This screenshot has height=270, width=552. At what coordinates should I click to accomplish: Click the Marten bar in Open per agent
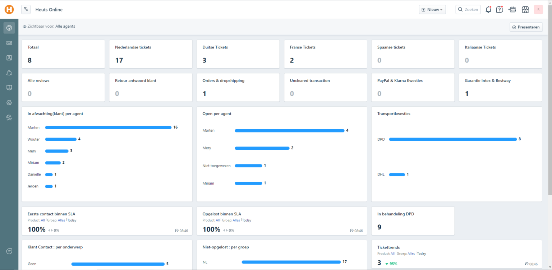click(289, 131)
